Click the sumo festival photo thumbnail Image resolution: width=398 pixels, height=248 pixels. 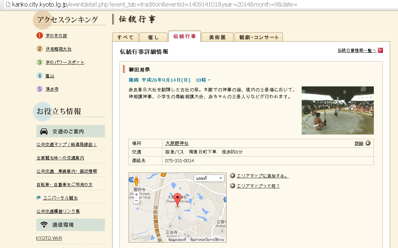pos(338,110)
